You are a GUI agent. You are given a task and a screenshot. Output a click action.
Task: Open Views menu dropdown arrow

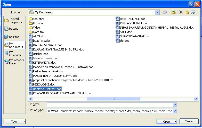point(197,12)
